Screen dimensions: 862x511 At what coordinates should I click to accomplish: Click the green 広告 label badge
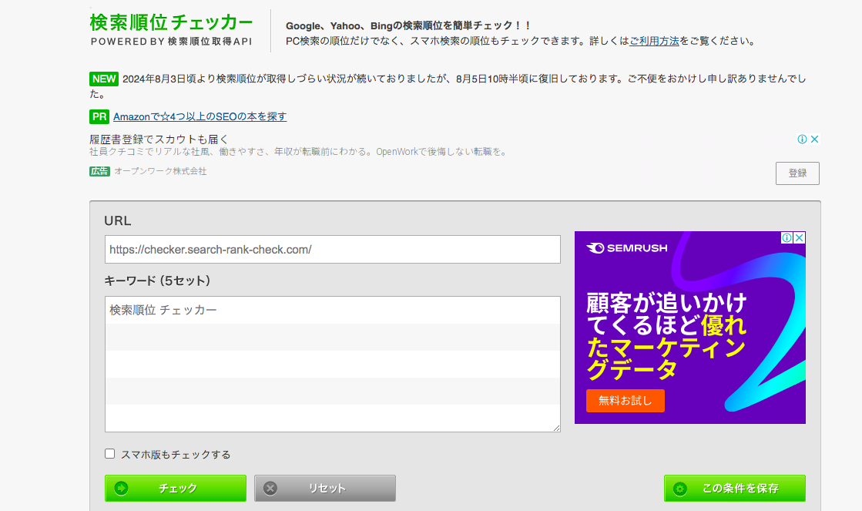tap(99, 171)
